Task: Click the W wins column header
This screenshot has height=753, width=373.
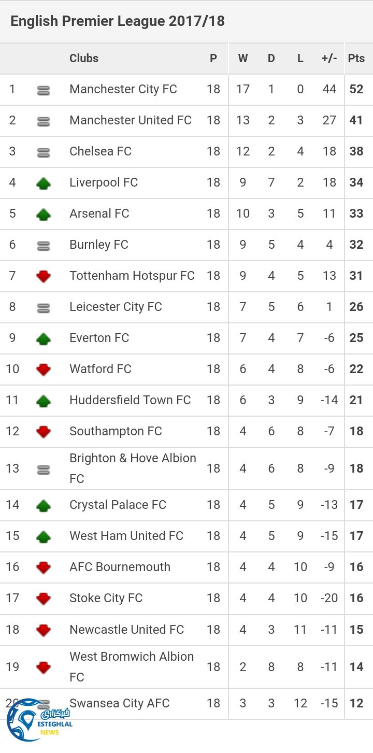Action: click(x=242, y=58)
